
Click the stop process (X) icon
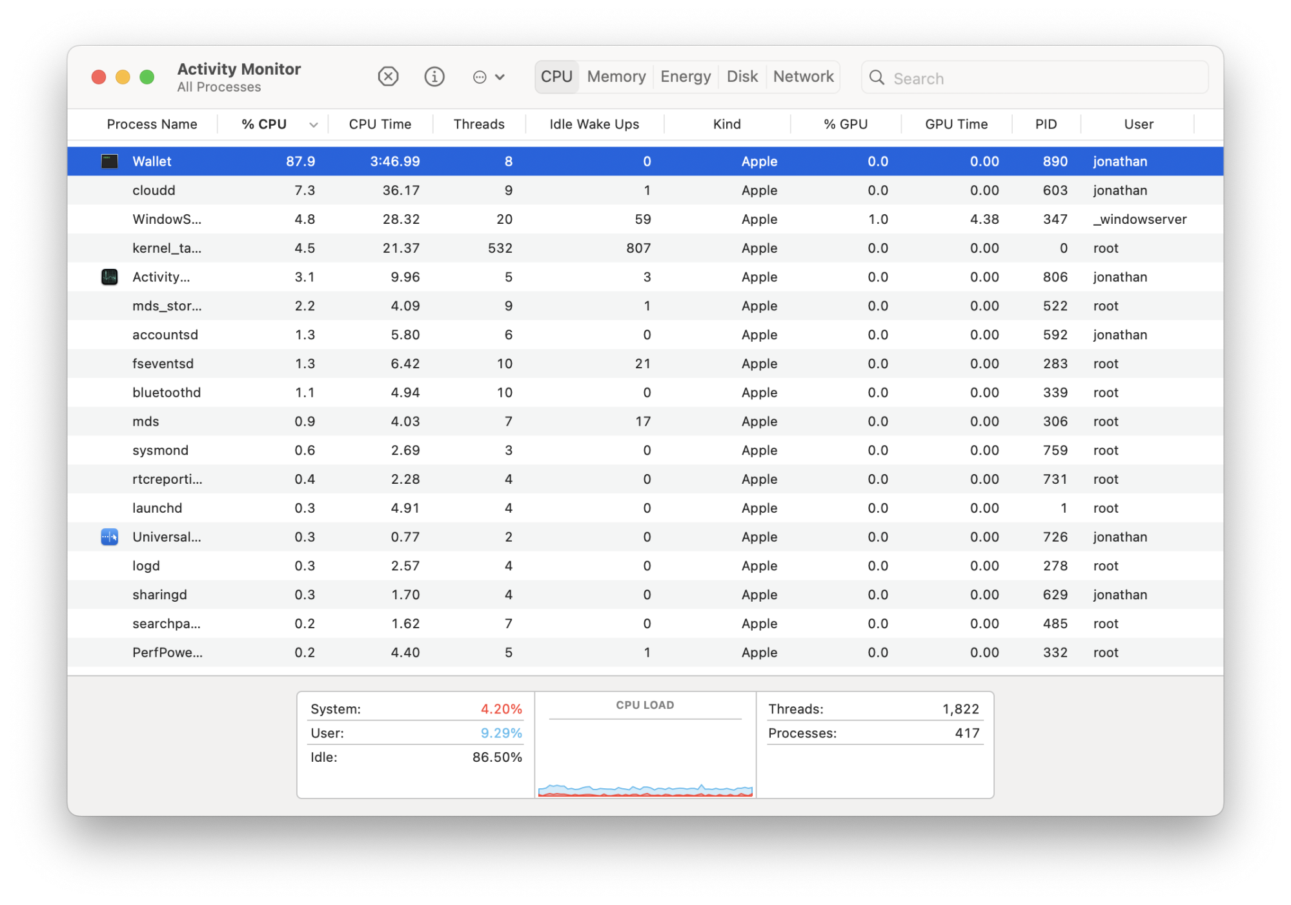pyautogui.click(x=388, y=77)
